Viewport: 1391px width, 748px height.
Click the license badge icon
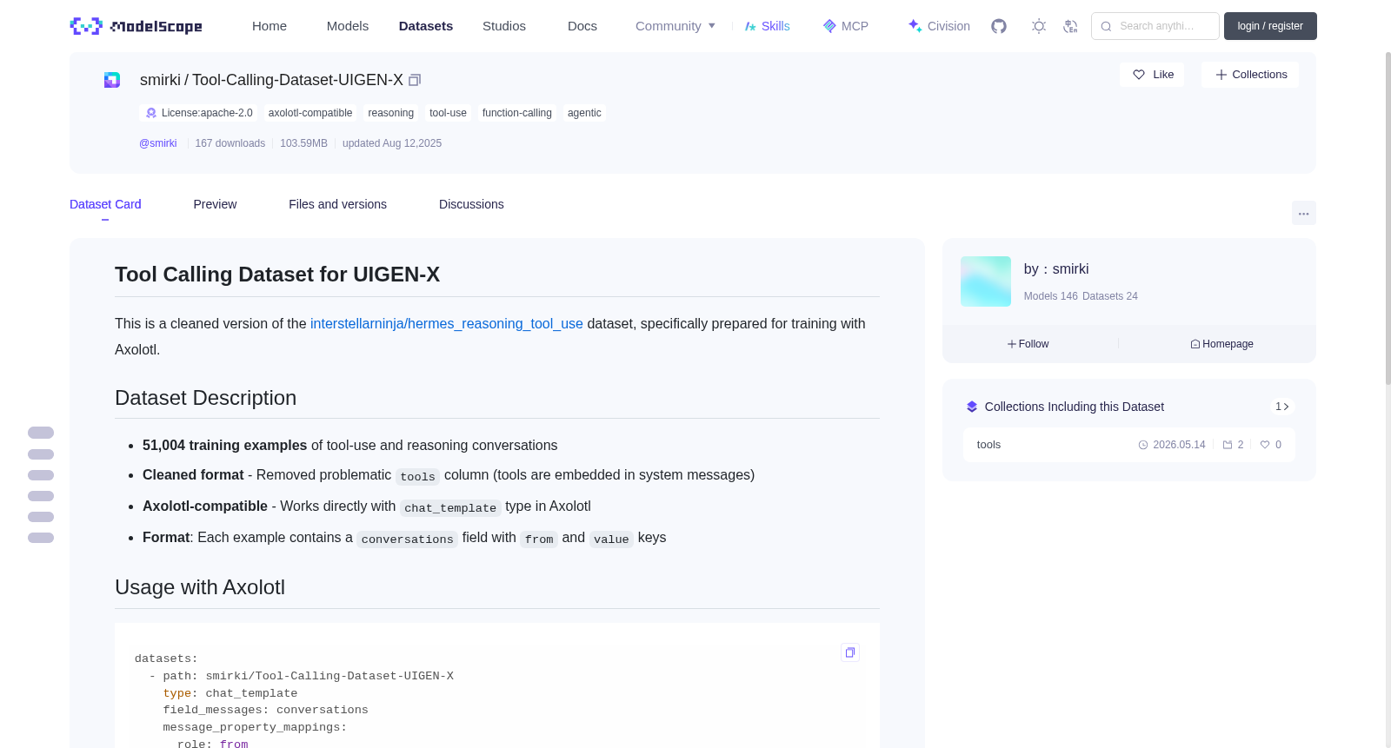coord(151,113)
